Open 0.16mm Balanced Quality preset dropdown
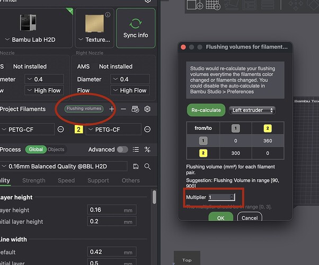319x265 pixels. click(x=64, y=166)
